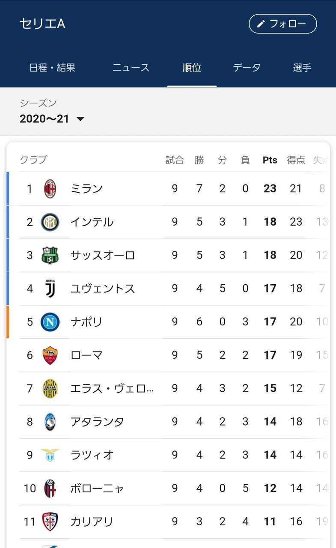336x548 pixels.
Task: Tap the AC Milan club crest
Action: (x=50, y=189)
